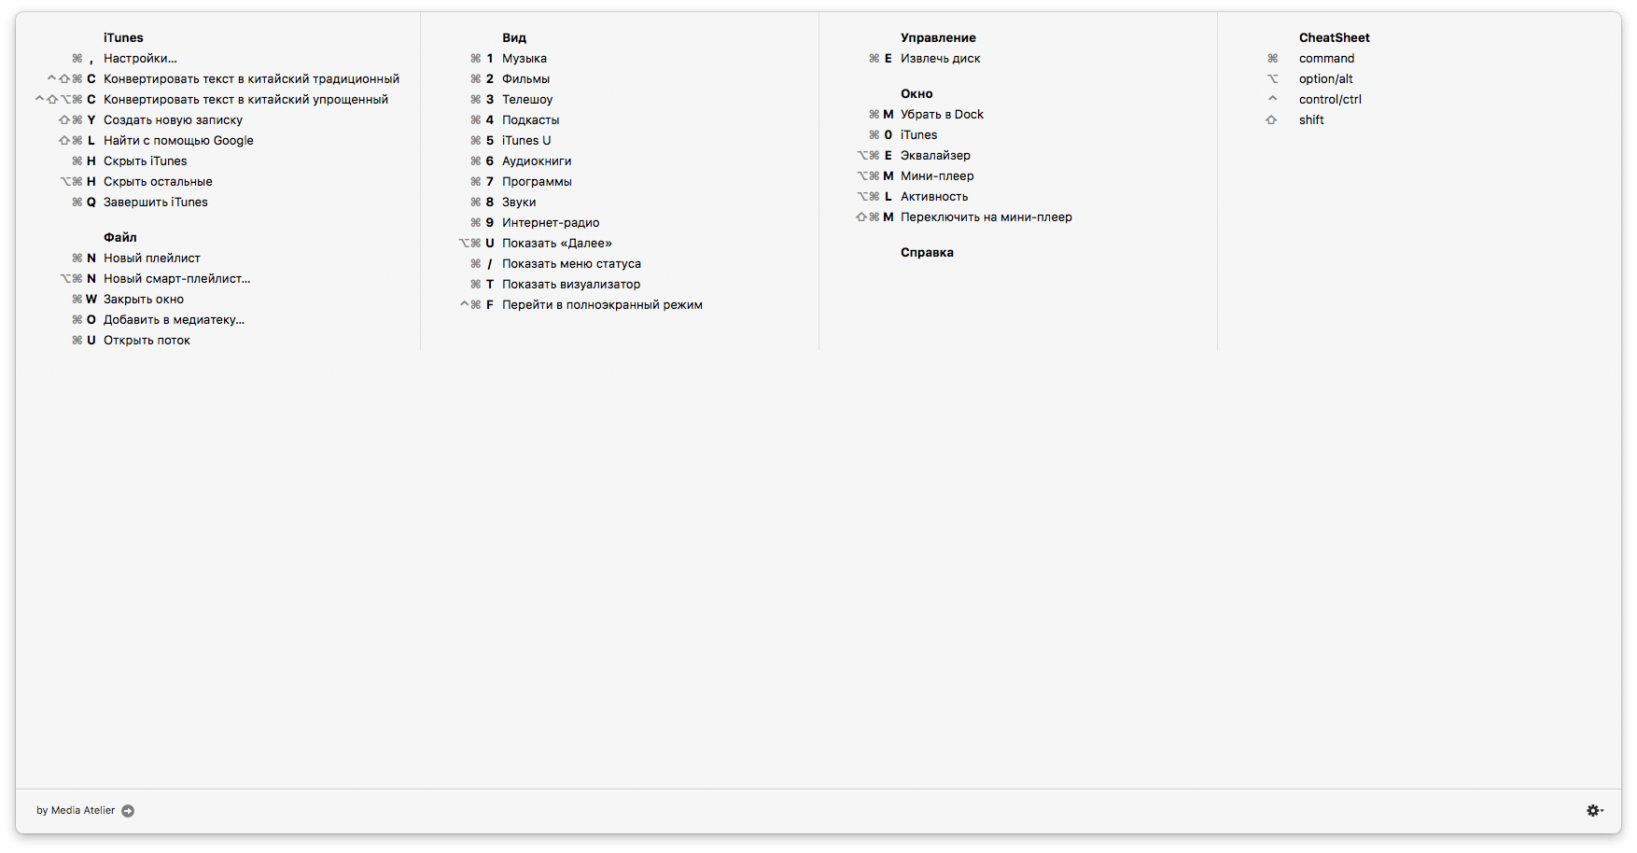Click Завершить iTunes
Screen dimensions: 1637x853
tap(156, 203)
